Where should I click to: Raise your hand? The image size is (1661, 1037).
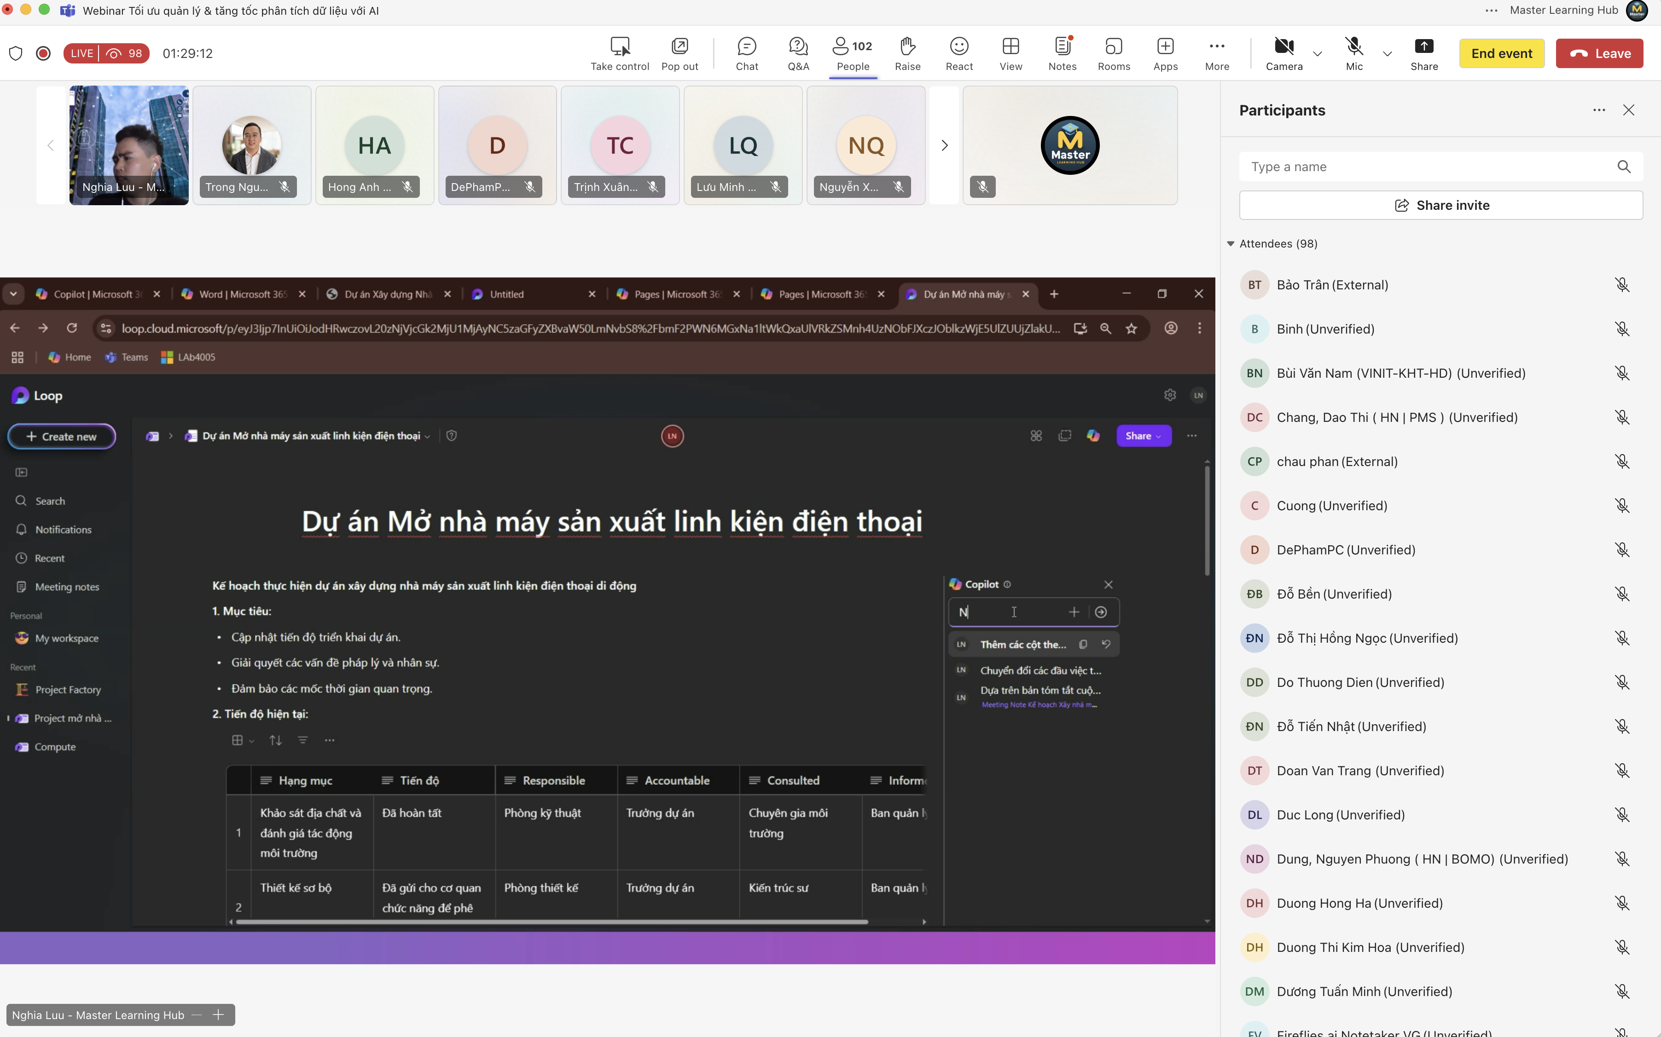click(x=907, y=53)
